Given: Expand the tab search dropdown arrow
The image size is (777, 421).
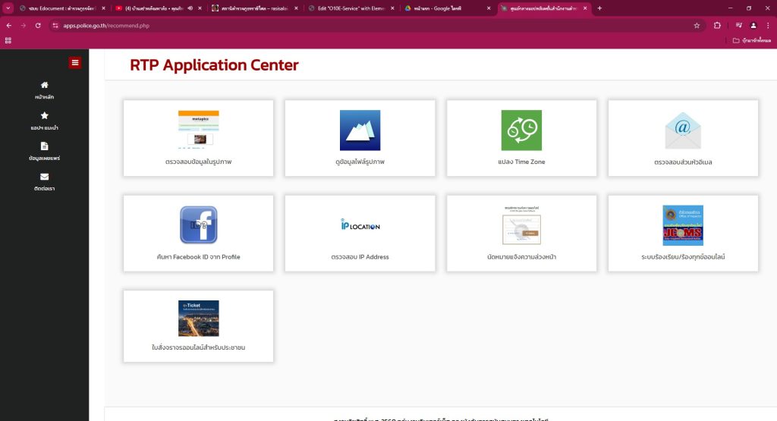Looking at the screenshot, I should click(x=8, y=8).
